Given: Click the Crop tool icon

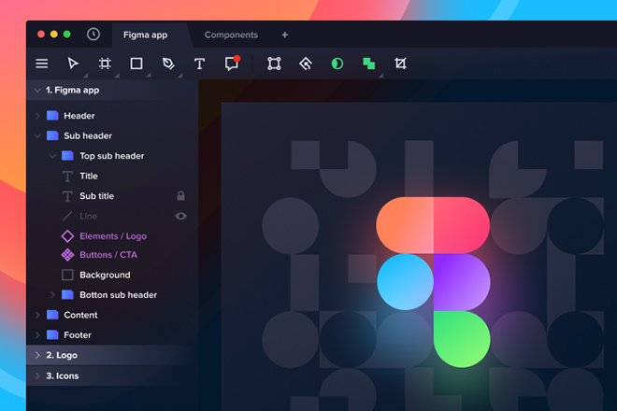Looking at the screenshot, I should [400, 64].
